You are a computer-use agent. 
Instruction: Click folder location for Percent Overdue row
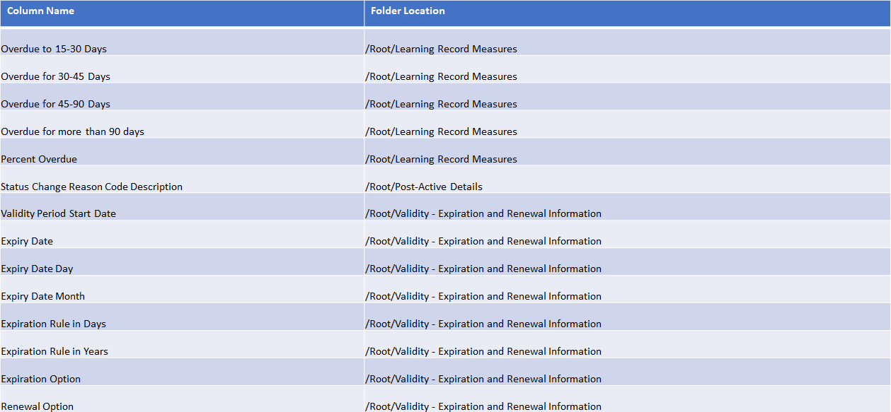441,159
